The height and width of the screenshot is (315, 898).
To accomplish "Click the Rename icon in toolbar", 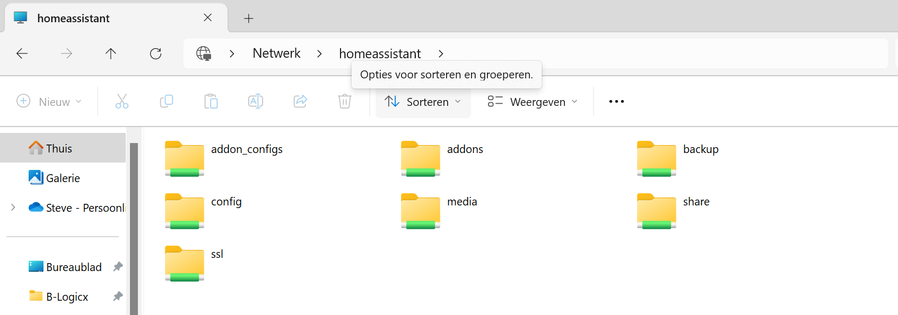I will [x=256, y=101].
